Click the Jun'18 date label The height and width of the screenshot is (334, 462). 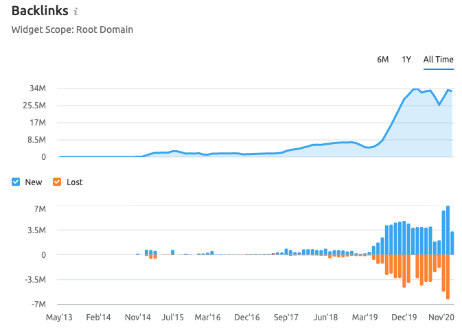click(x=325, y=318)
